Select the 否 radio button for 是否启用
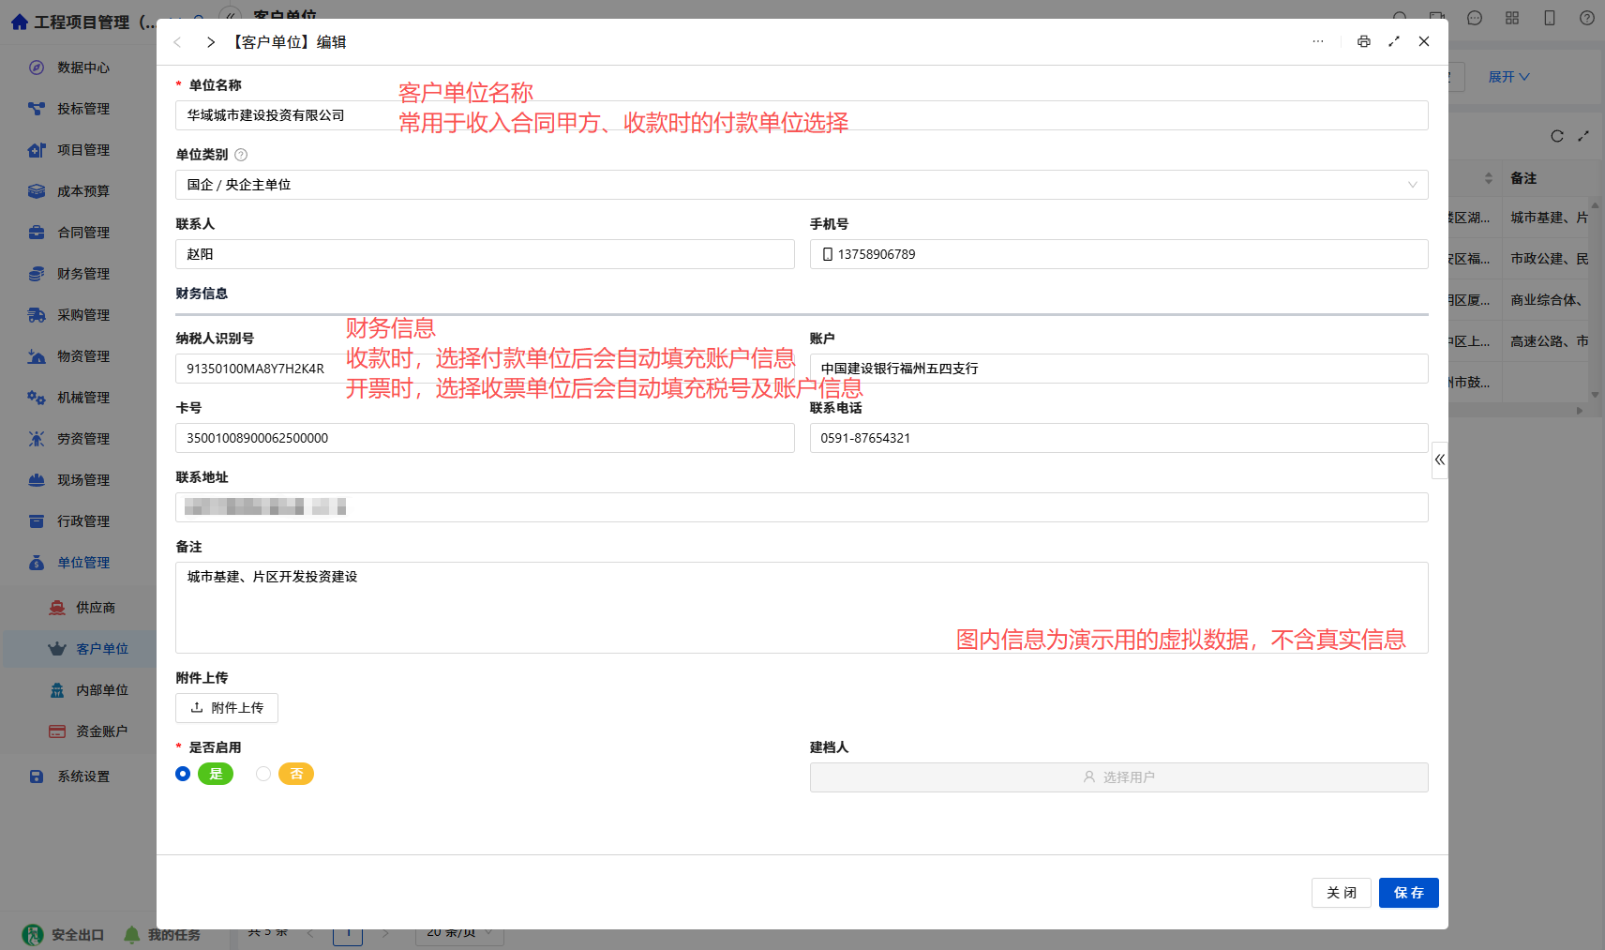Screen dimensions: 1605x950 [263, 774]
